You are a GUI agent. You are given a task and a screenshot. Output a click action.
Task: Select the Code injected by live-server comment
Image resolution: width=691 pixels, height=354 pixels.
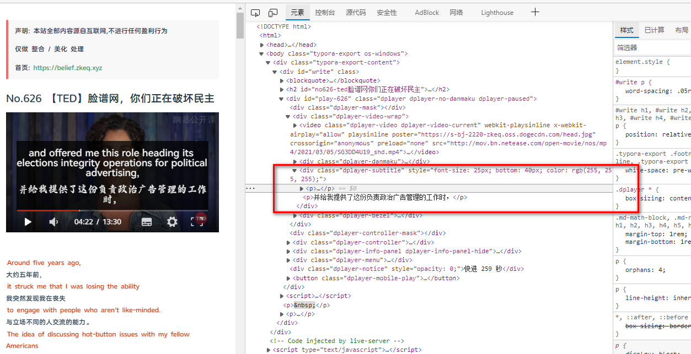[337, 341]
